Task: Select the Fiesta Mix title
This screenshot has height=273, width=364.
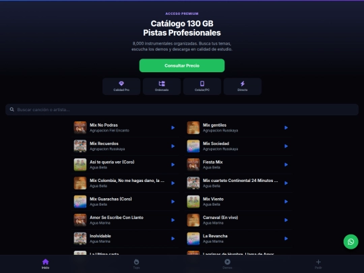Action: click(x=212, y=162)
